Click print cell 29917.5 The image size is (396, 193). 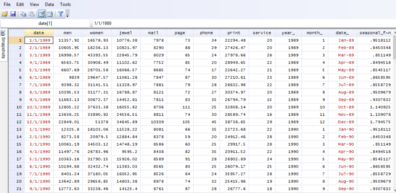[234, 144]
